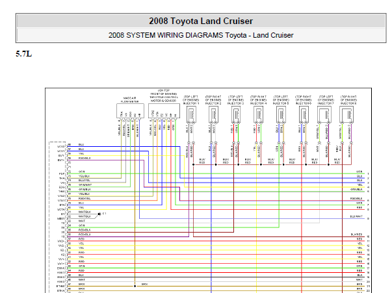Viewport: 392px width, 293px height.
Task: Click the Injector 2 symbol
Action: [213, 114]
